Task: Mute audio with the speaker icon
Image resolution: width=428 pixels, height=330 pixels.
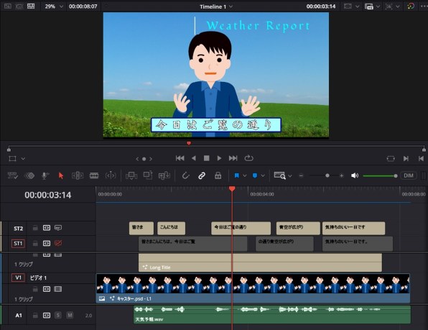Action: tap(355, 175)
